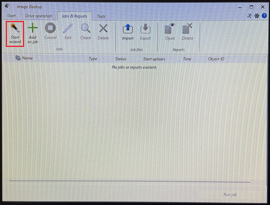The height and width of the screenshot is (205, 270).
Task: Click the Check magnifier icon
Action: click(x=86, y=29)
